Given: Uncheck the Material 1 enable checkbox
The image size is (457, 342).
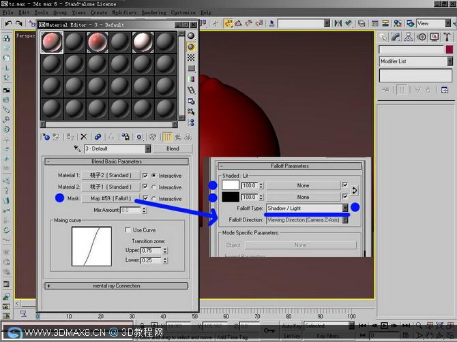Looking at the screenshot, I should tap(145, 176).
